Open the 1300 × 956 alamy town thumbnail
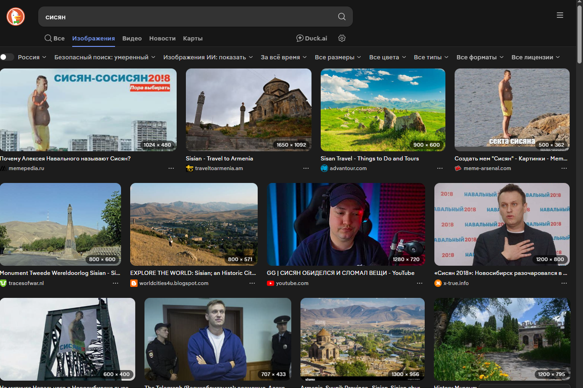583x388 pixels. (x=363, y=339)
